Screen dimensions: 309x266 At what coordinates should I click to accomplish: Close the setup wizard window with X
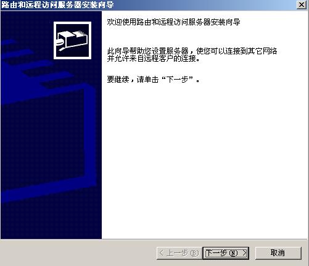[x=302, y=5]
